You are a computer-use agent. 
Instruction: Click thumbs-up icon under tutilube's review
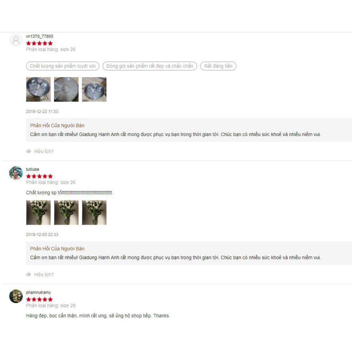point(28,274)
